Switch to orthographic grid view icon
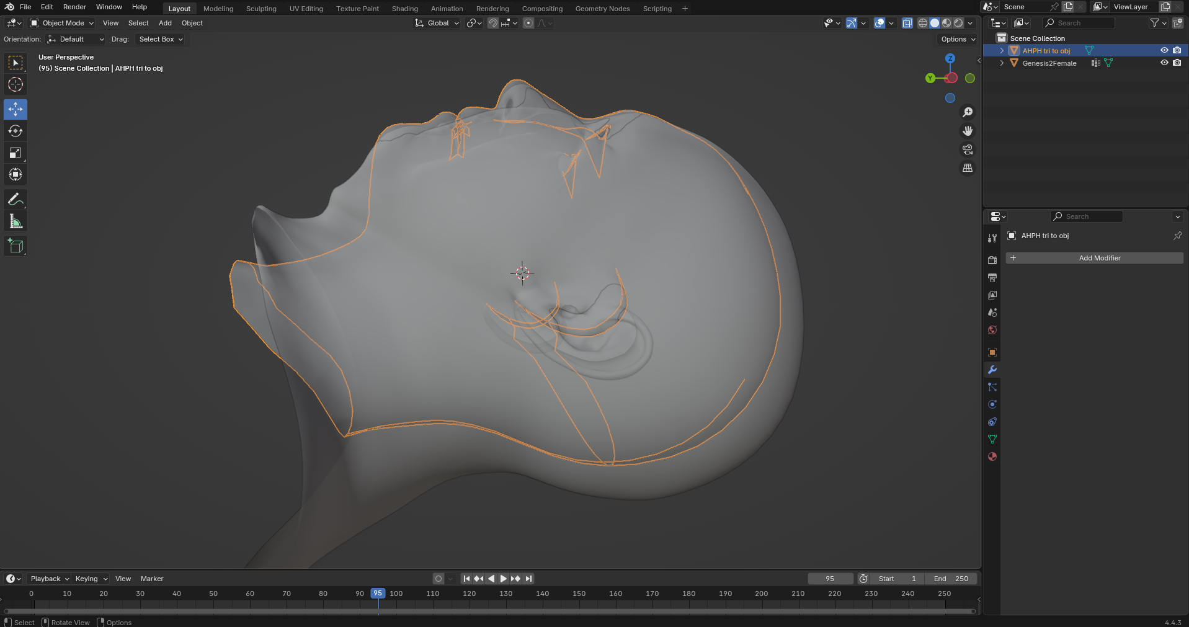This screenshot has width=1189, height=627. click(968, 168)
